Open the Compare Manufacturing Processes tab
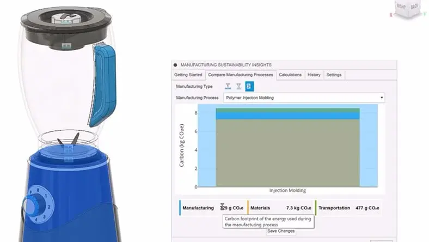429x242 pixels. pyautogui.click(x=241, y=75)
